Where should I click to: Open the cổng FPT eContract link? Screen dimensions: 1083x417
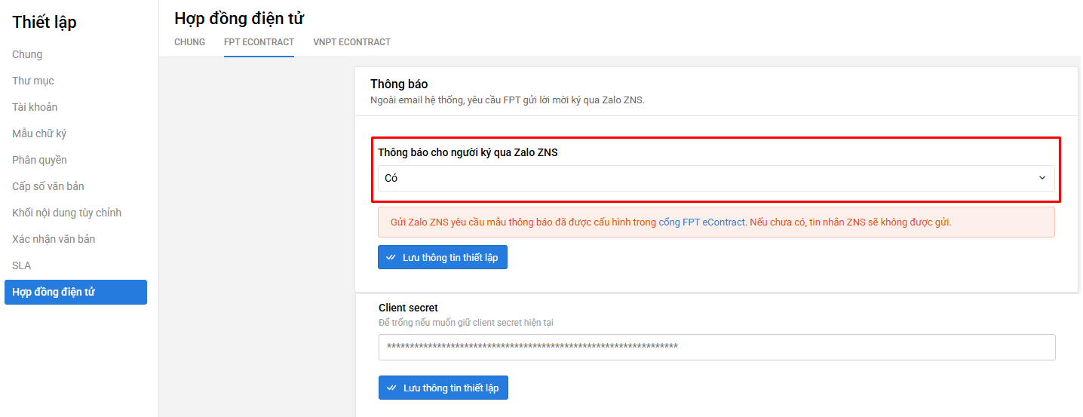(701, 222)
